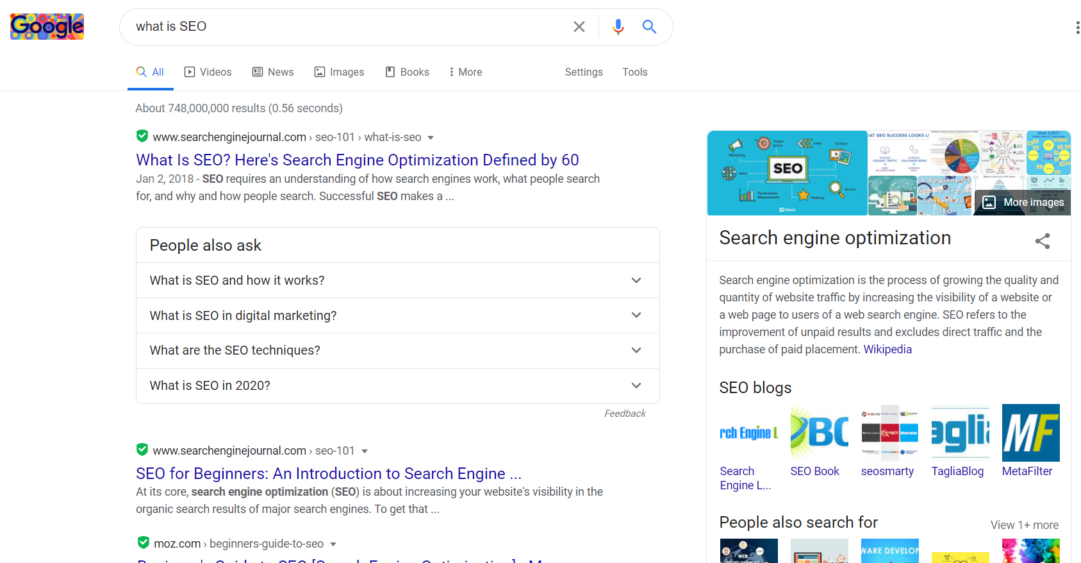Select the MetaFilter blog thumbnail
Screen dimensions: 1081x563
[x=1030, y=433]
